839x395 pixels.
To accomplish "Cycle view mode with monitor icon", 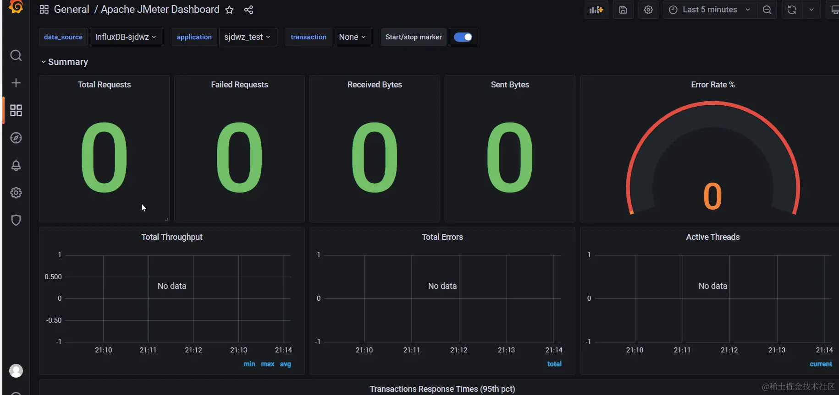I will click(834, 10).
